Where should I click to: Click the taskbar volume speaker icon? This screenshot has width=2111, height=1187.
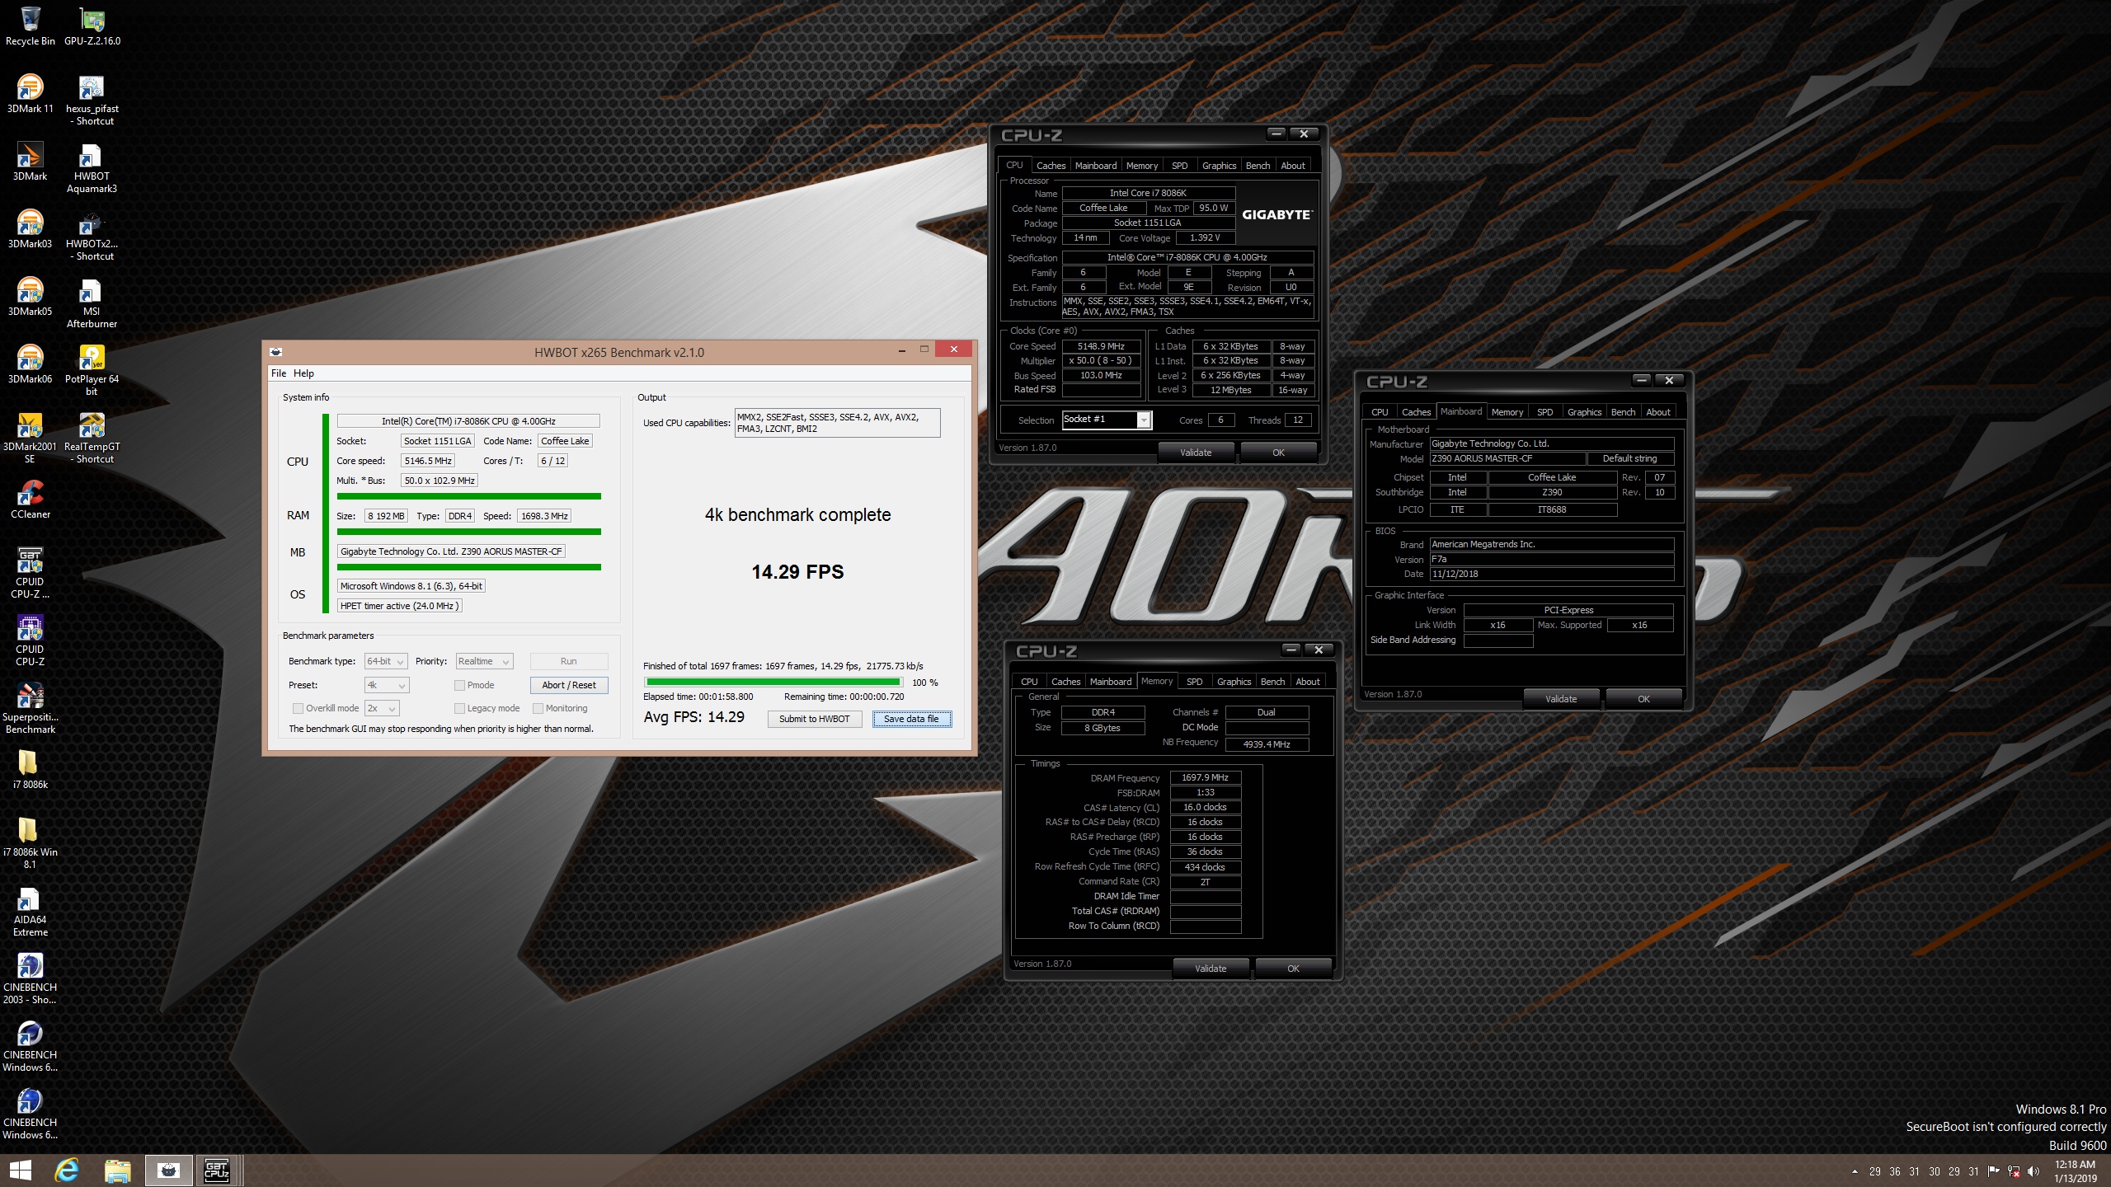[2033, 1171]
